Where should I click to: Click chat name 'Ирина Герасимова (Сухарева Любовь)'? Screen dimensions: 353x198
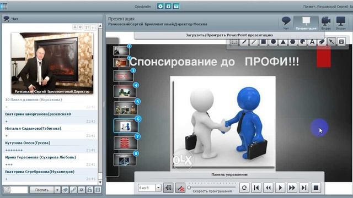[40, 157]
